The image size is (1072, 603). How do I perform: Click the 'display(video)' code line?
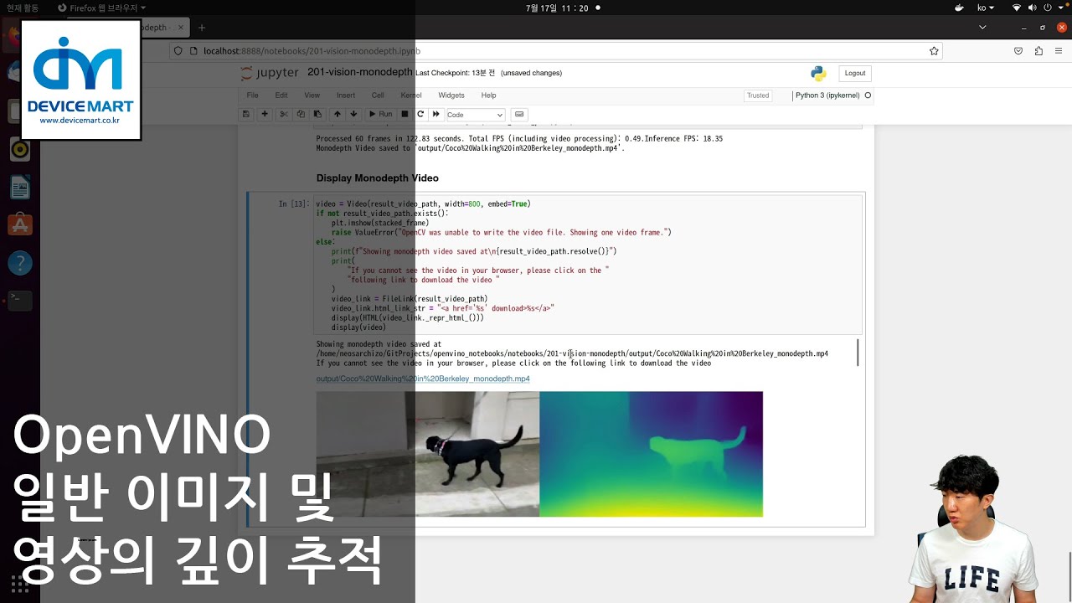click(358, 327)
